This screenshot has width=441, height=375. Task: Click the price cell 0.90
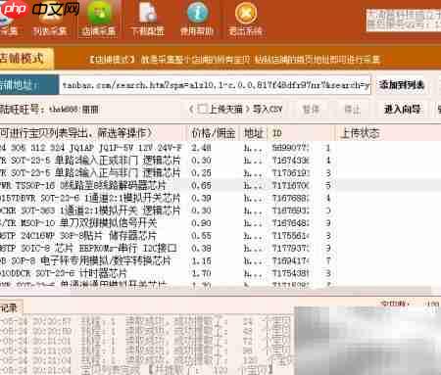(x=201, y=223)
